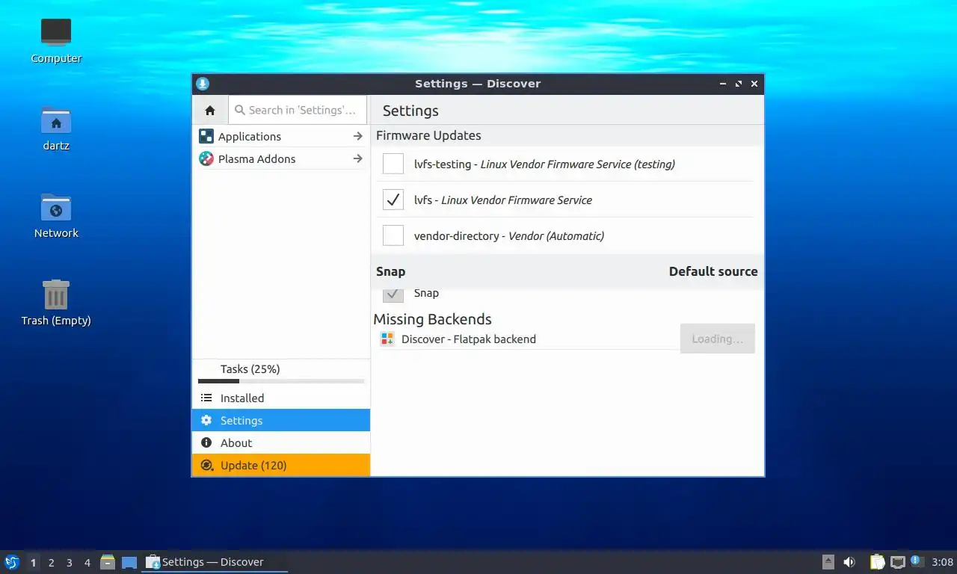Enable the lvfs-testing firmware source
Viewport: 957px width, 574px height.
(393, 164)
